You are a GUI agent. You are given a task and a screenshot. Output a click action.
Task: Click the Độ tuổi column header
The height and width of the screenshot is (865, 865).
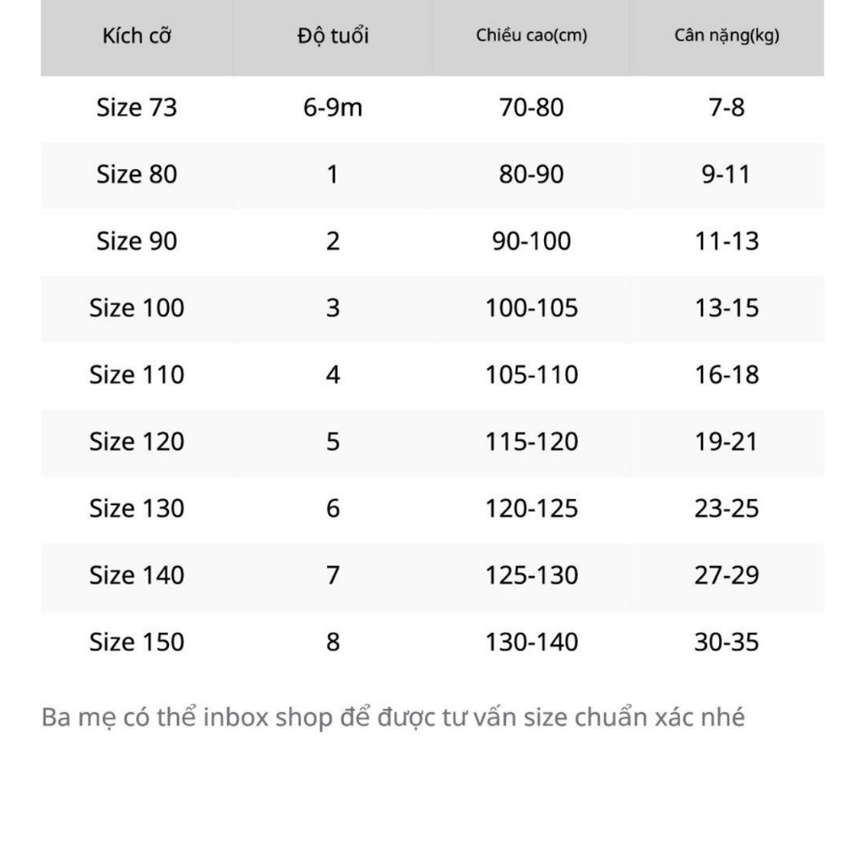pos(333,36)
